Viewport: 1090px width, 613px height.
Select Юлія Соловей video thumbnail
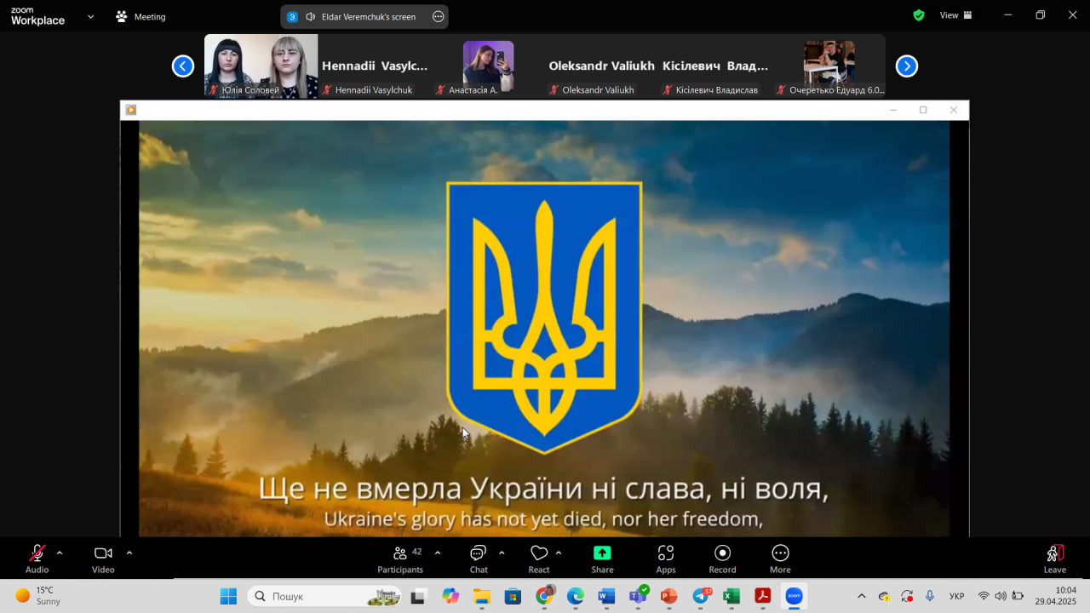pyautogui.click(x=261, y=66)
